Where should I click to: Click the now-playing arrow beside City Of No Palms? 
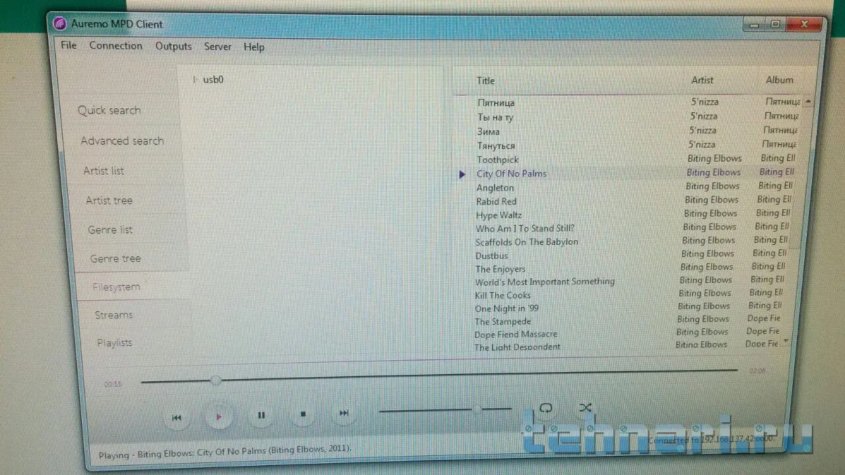[x=463, y=174]
